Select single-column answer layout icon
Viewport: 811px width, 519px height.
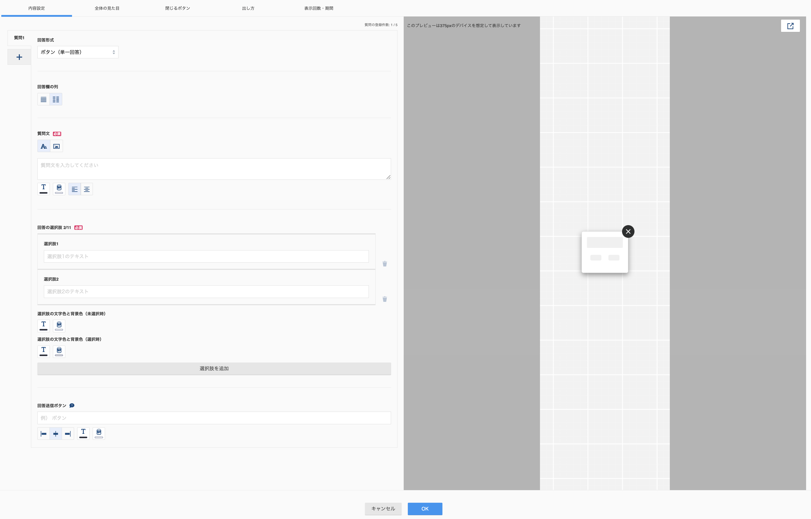click(43, 99)
